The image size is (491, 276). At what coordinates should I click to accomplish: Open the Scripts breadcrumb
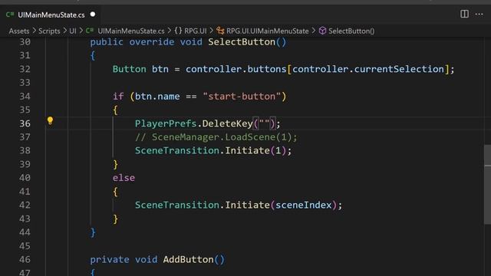49,31
